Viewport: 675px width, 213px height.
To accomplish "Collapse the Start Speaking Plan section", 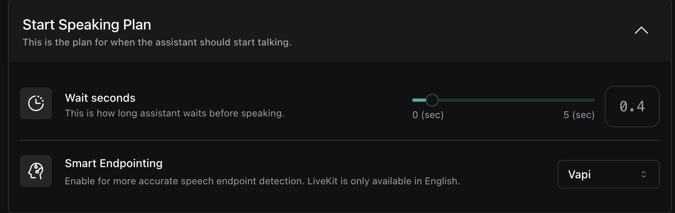I will click(641, 31).
